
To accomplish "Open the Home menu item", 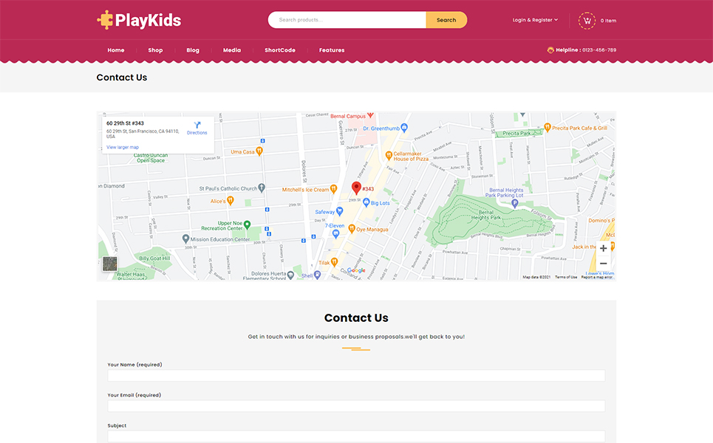I will point(116,50).
